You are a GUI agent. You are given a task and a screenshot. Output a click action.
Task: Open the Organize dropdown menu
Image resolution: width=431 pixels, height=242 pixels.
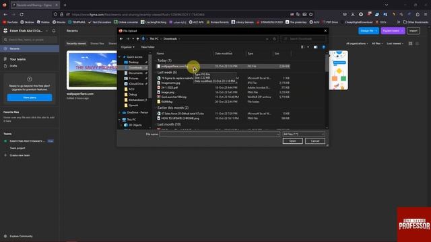tap(127, 47)
